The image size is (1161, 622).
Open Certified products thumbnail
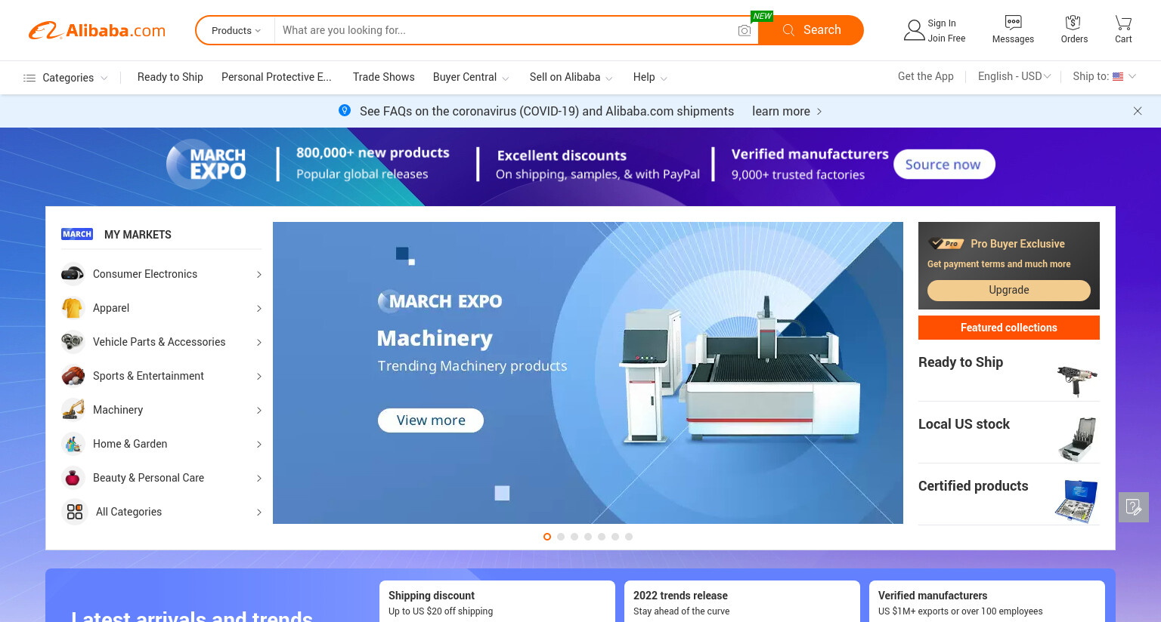tap(1076, 501)
